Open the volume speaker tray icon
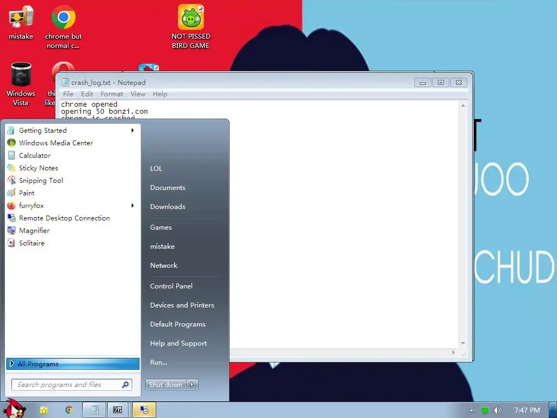This screenshot has width=557, height=418. click(498, 410)
